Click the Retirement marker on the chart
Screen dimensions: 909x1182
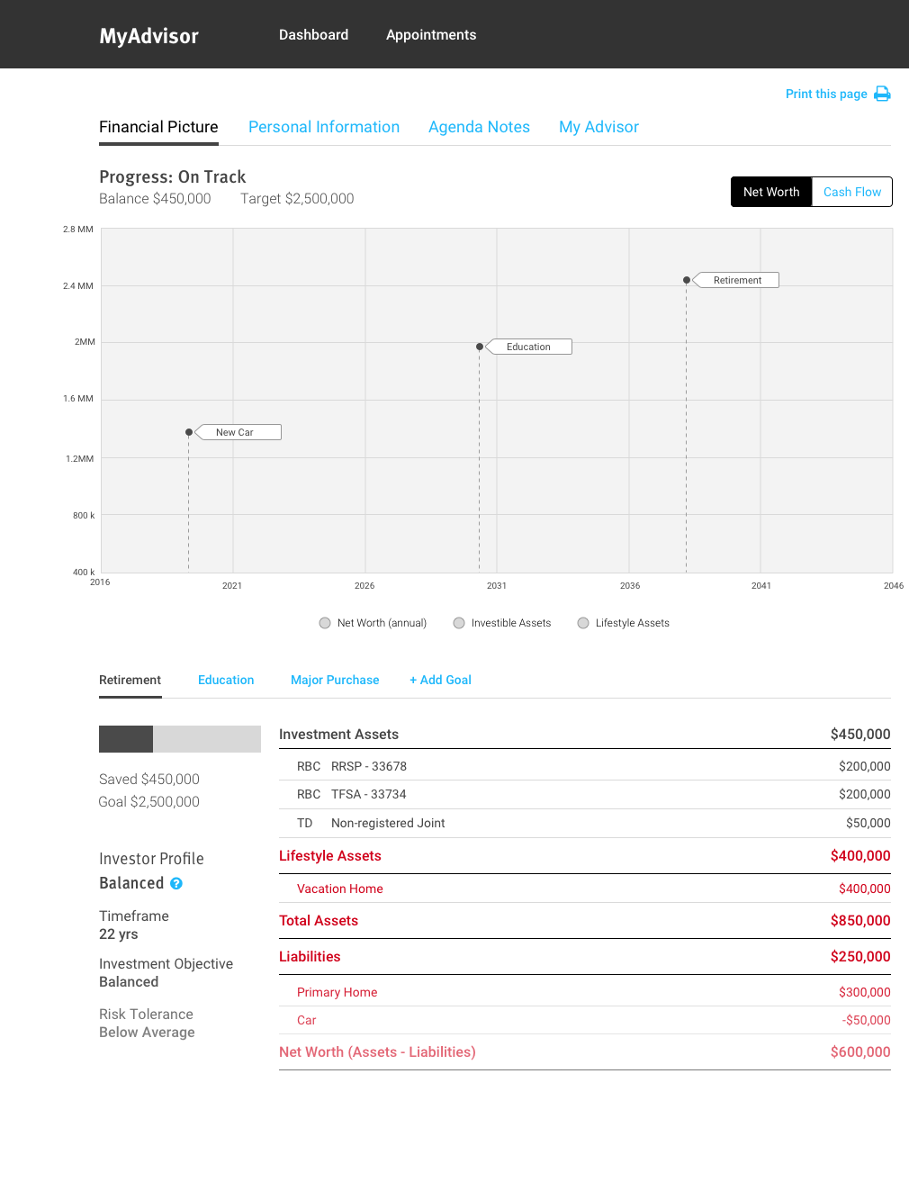(736, 280)
